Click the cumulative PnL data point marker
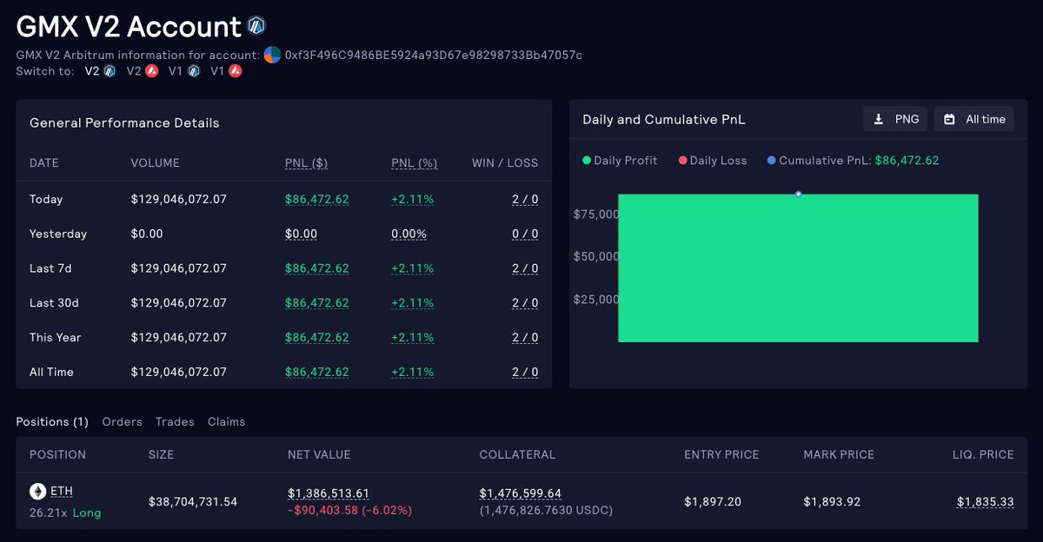This screenshot has height=542, width=1043. click(x=798, y=194)
